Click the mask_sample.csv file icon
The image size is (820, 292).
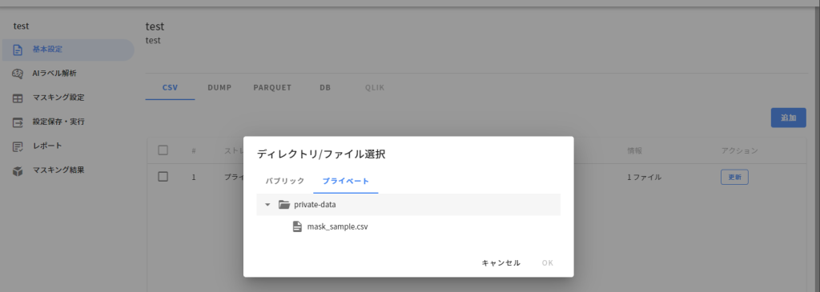[x=297, y=226]
